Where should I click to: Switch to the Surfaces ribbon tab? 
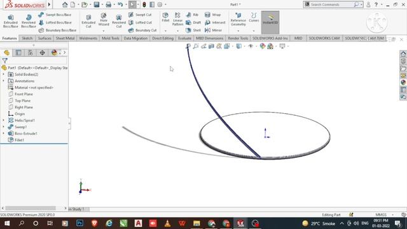tap(45, 38)
